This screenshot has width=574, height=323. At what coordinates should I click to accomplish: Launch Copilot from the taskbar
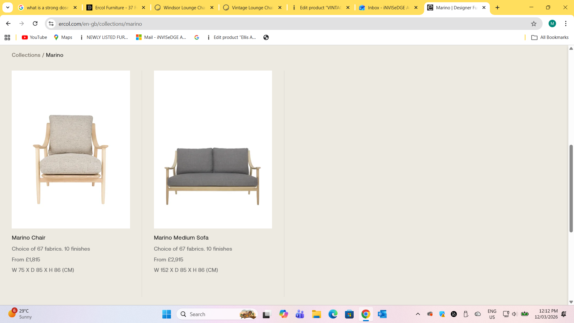click(283, 314)
